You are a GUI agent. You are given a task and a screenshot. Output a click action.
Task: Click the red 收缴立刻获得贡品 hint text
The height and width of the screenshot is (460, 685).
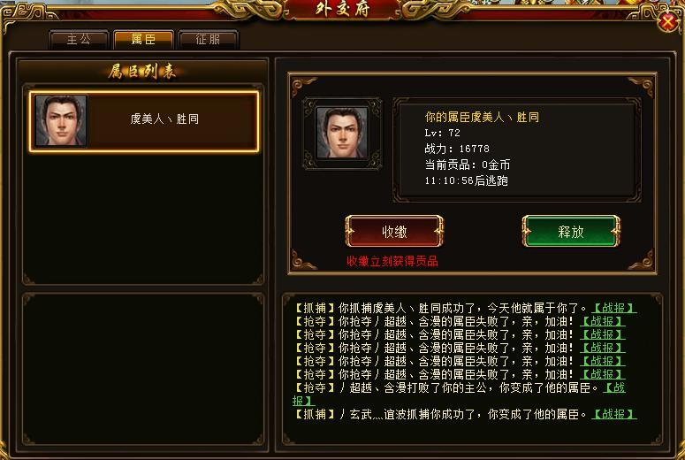click(392, 262)
